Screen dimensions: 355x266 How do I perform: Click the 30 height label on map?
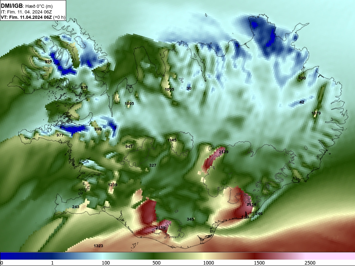coord(189,88)
